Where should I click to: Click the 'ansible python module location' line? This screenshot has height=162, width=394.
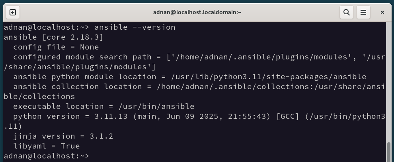(x=190, y=76)
